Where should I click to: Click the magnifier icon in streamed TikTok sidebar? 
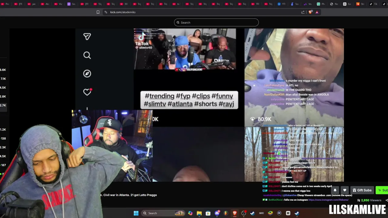[87, 55]
